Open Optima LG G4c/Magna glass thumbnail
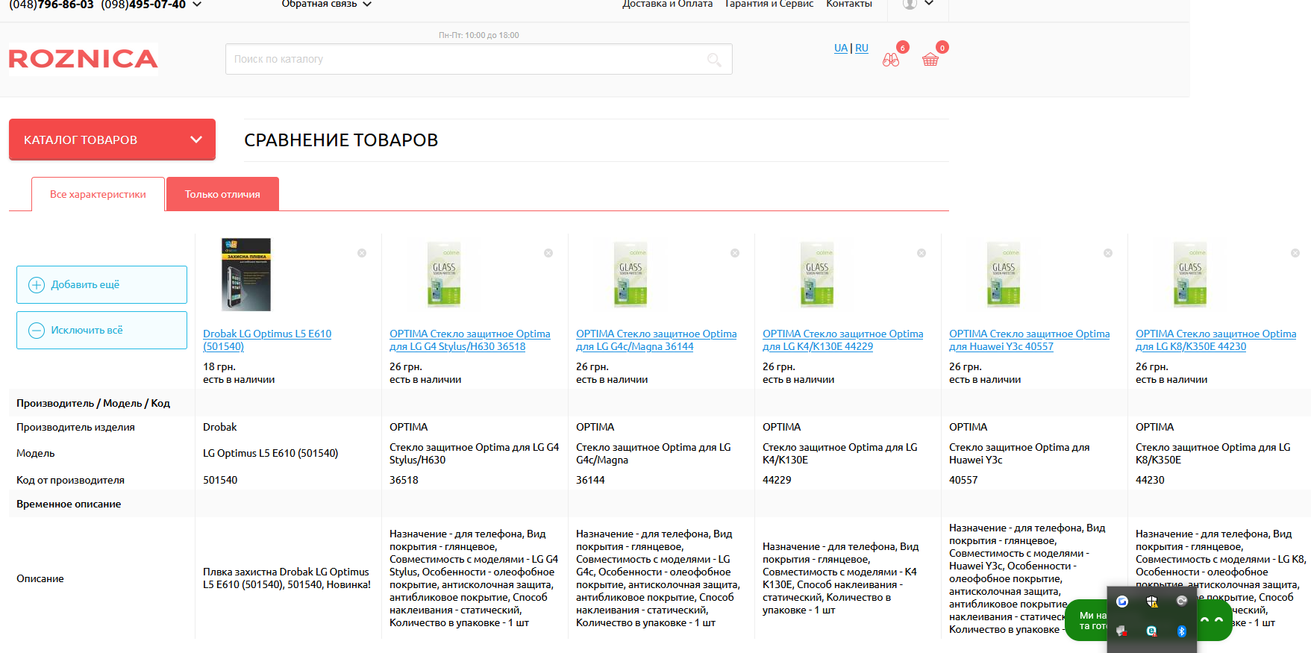The image size is (1311, 653). [x=631, y=275]
